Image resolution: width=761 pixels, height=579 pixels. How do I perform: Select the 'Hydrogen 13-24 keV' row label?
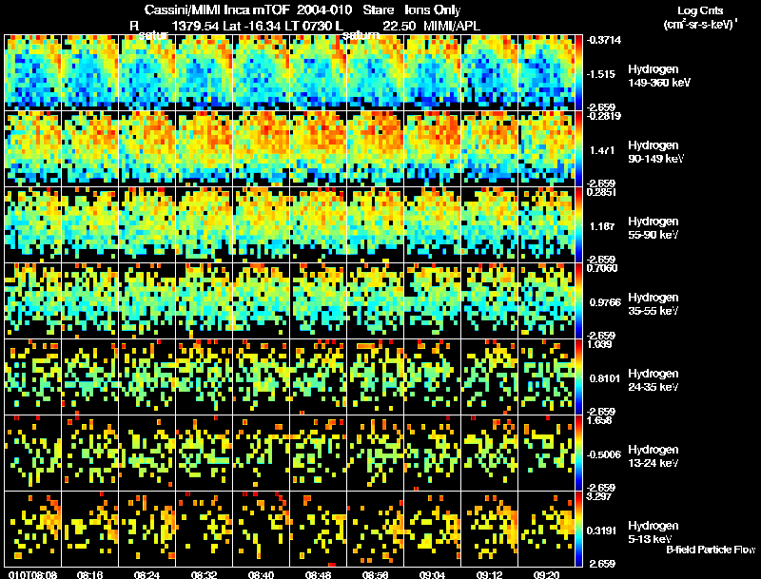click(x=653, y=456)
